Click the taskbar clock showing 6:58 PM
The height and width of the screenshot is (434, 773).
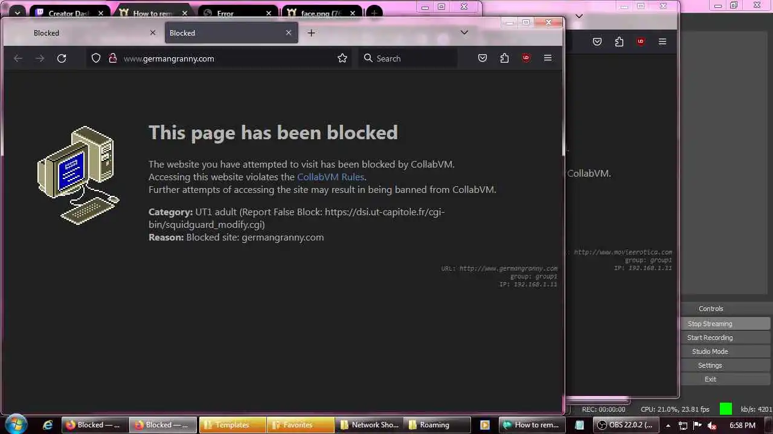pos(742,426)
